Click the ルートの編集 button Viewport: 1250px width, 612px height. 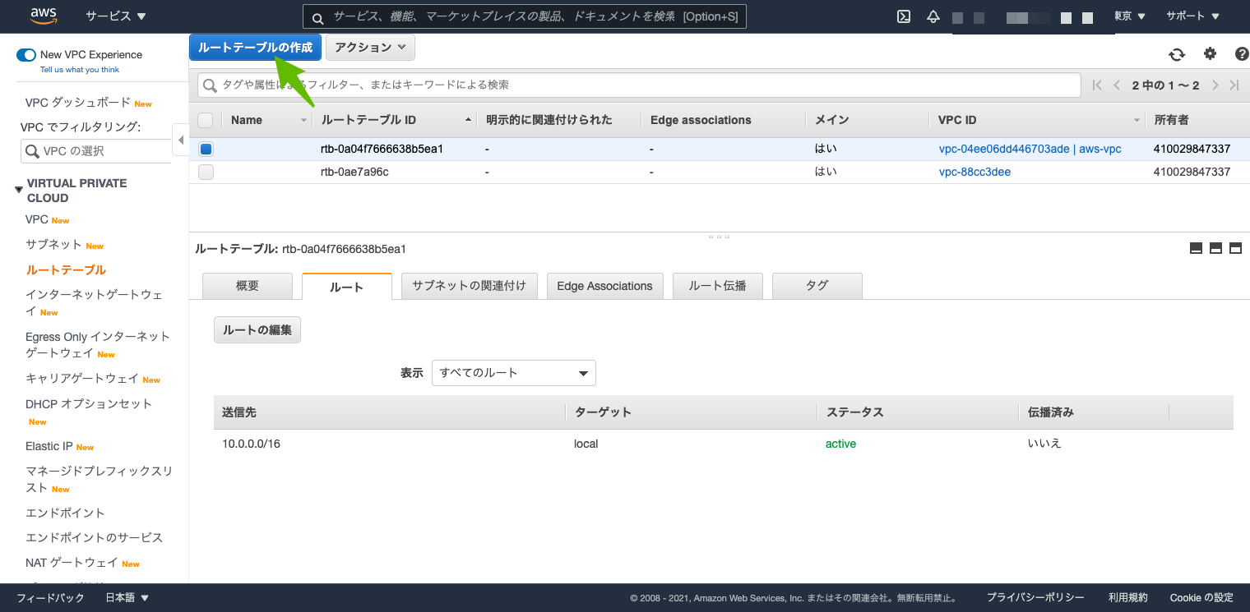pyautogui.click(x=257, y=330)
